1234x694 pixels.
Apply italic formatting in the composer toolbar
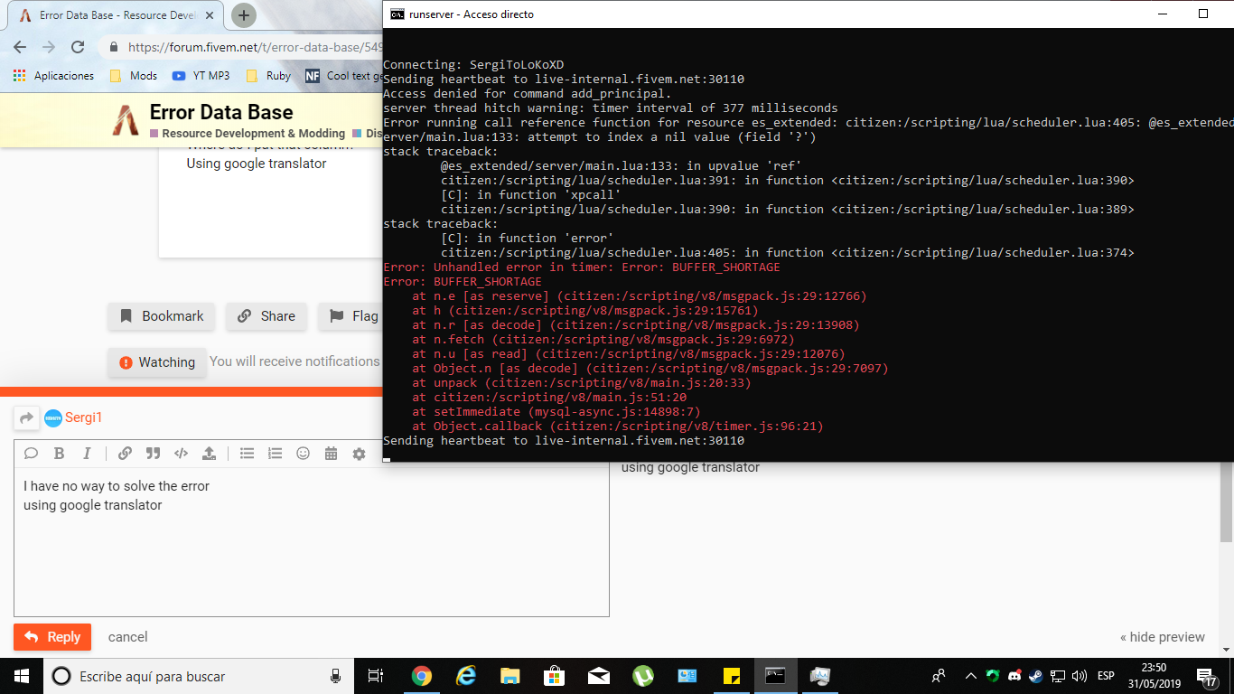[87, 454]
